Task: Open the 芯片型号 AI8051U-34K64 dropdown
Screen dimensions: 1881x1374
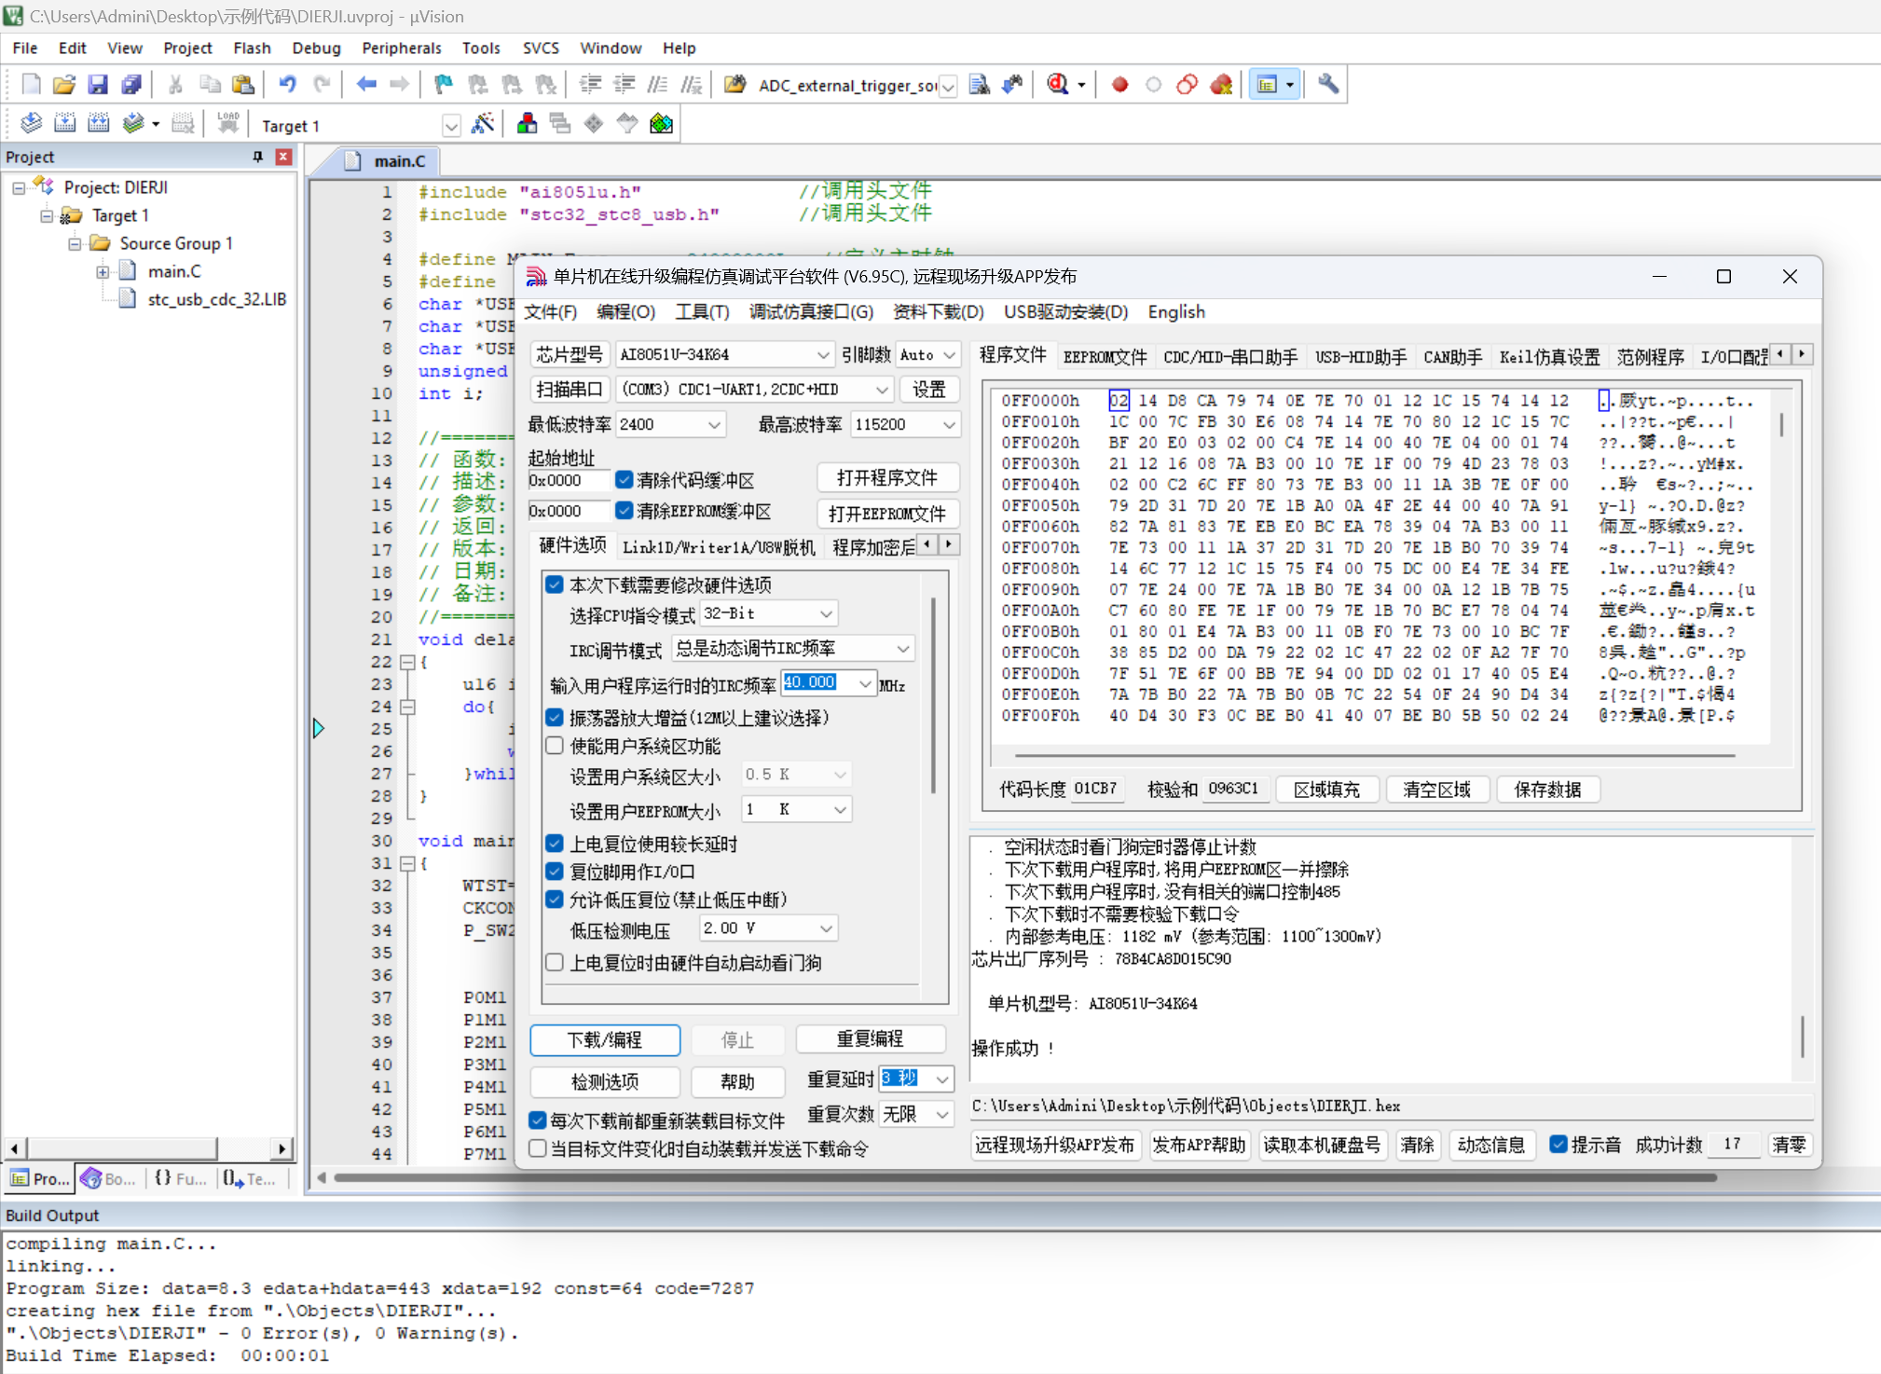Action: [x=724, y=354]
